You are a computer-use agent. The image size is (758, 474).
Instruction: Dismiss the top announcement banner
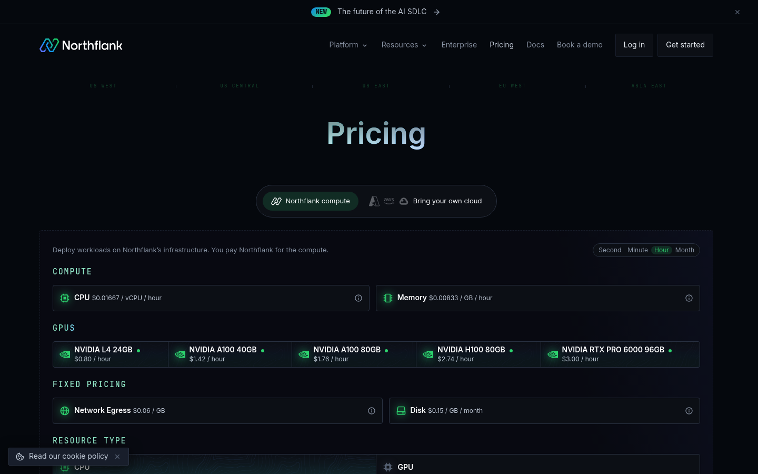pos(737,12)
